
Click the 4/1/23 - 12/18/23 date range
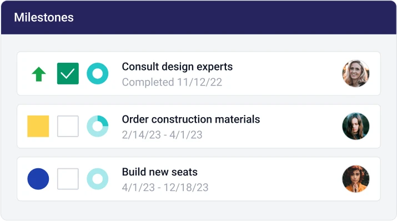pos(165,188)
